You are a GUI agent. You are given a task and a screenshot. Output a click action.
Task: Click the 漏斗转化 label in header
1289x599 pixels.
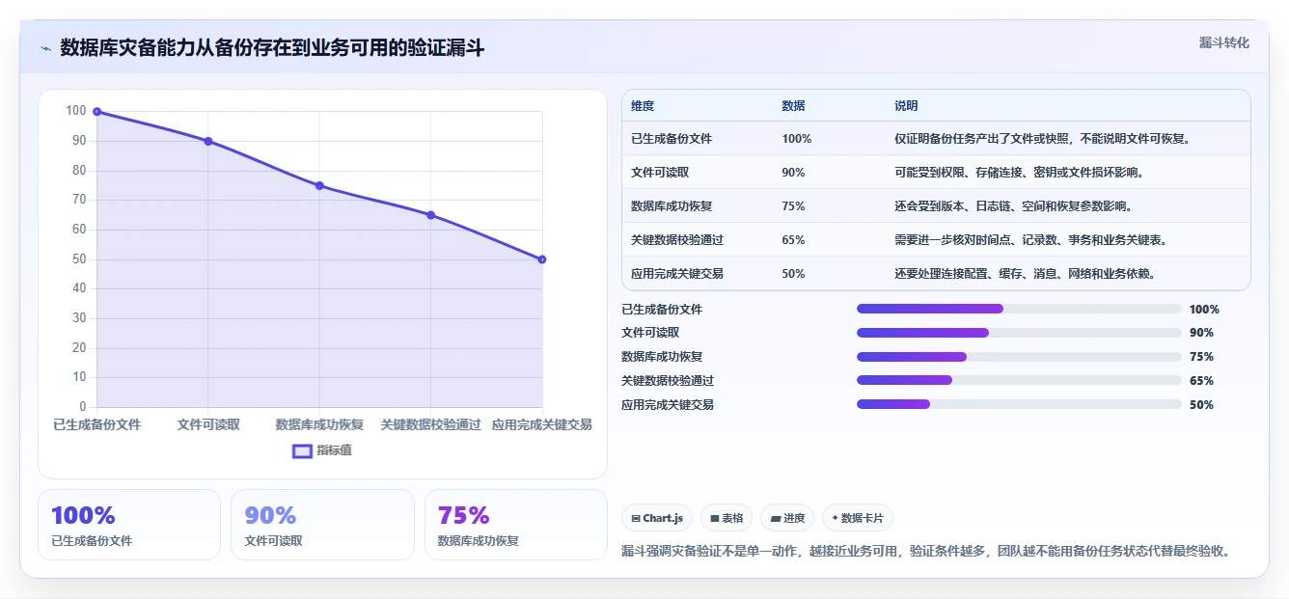pyautogui.click(x=1224, y=42)
